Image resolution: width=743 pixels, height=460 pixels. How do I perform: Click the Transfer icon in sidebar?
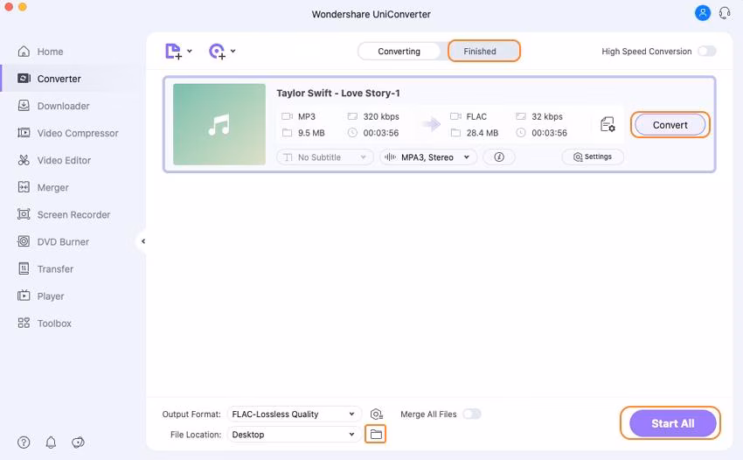[24, 268]
